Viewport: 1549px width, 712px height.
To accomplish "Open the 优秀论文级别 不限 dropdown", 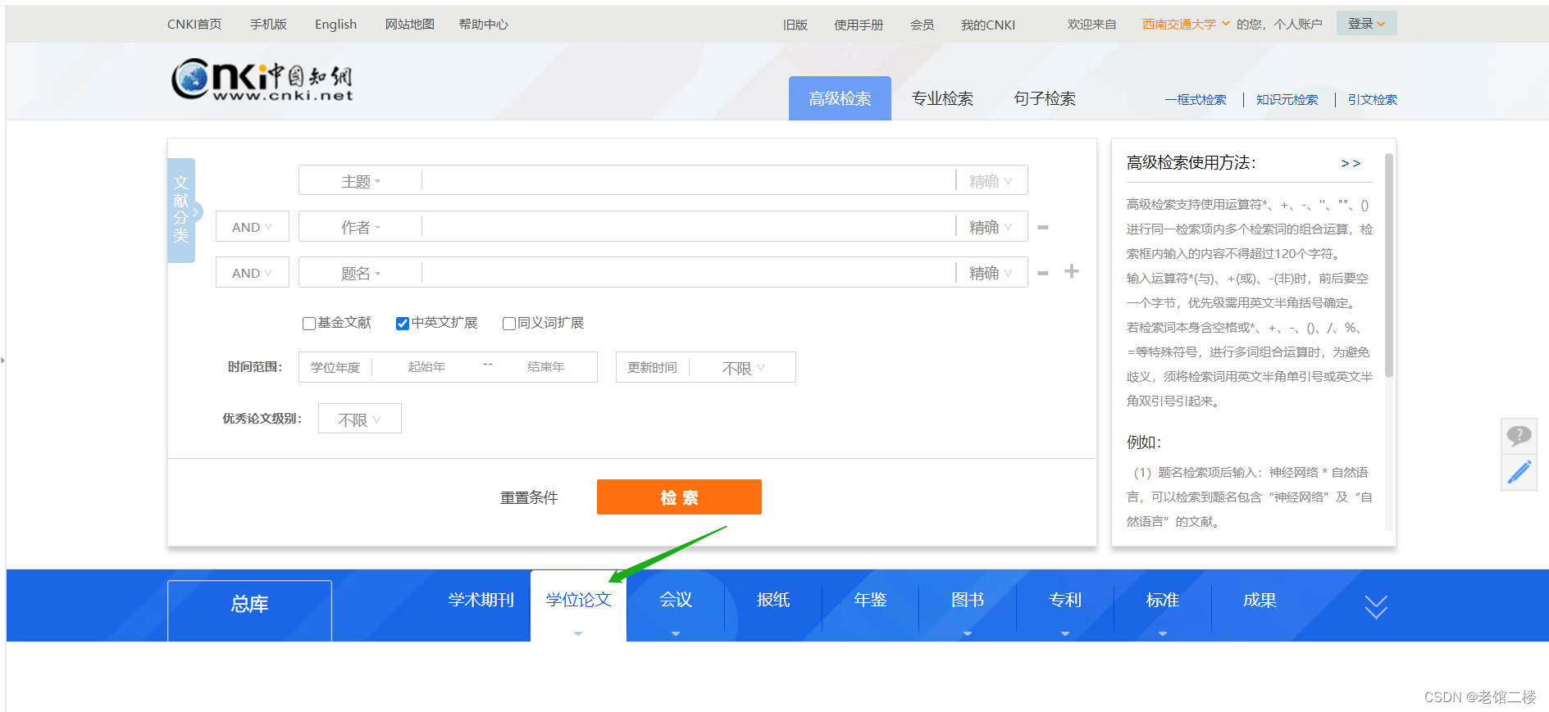I will (x=359, y=419).
